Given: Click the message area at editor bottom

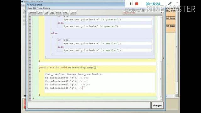Looking at the screenshot, I should pos(89,105).
